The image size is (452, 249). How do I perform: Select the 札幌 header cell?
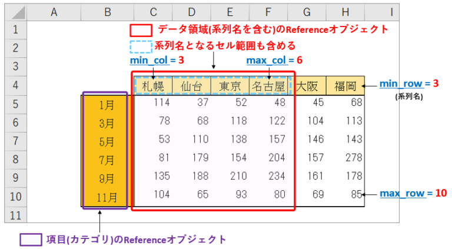pyautogui.click(x=153, y=86)
